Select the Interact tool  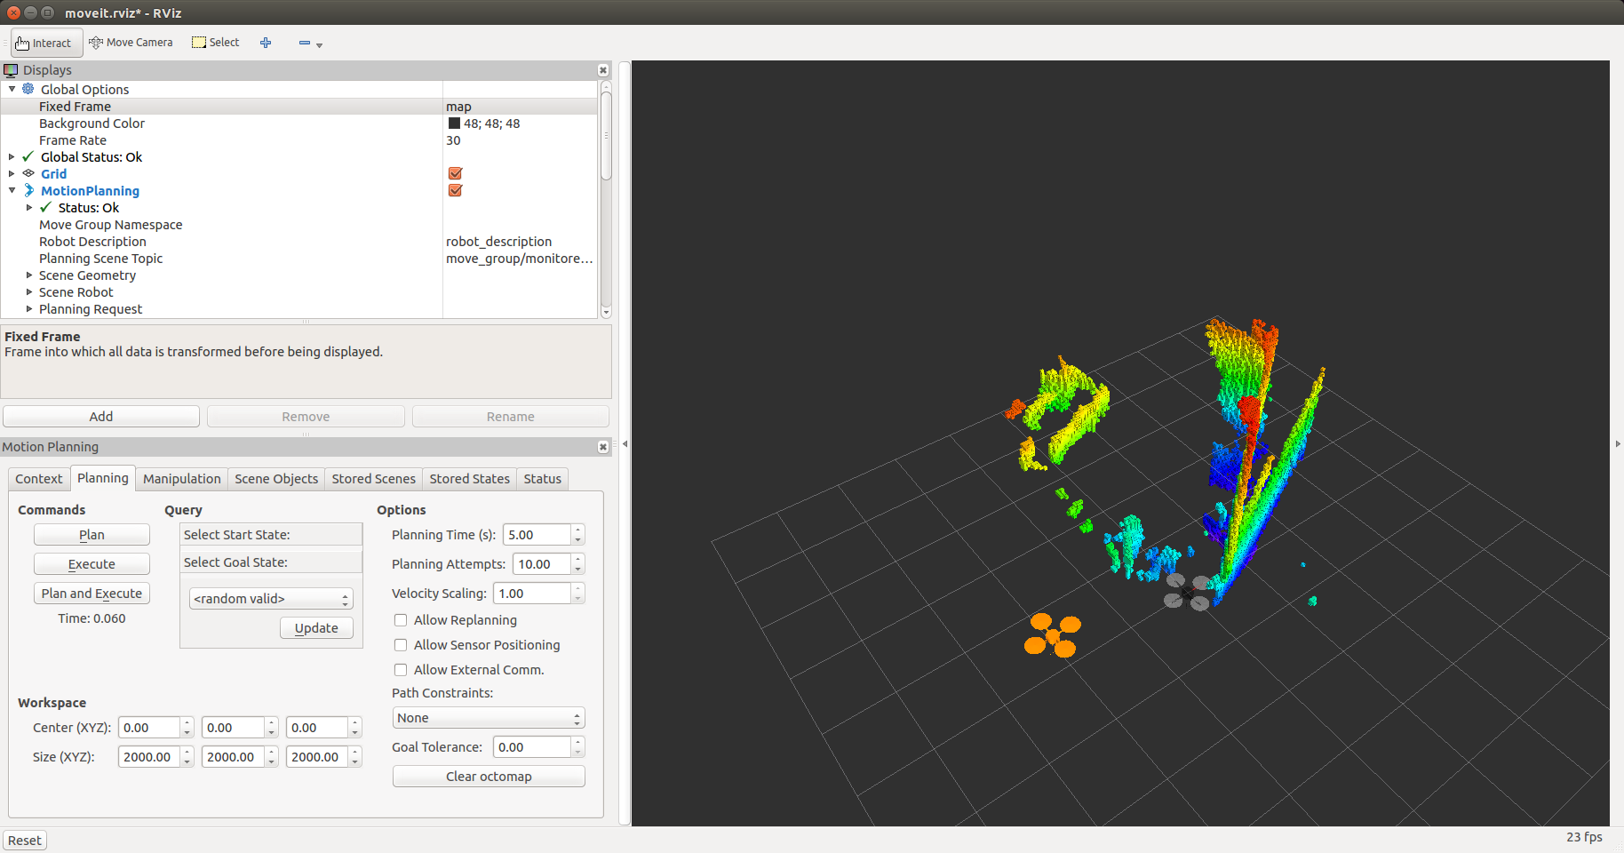click(x=44, y=43)
